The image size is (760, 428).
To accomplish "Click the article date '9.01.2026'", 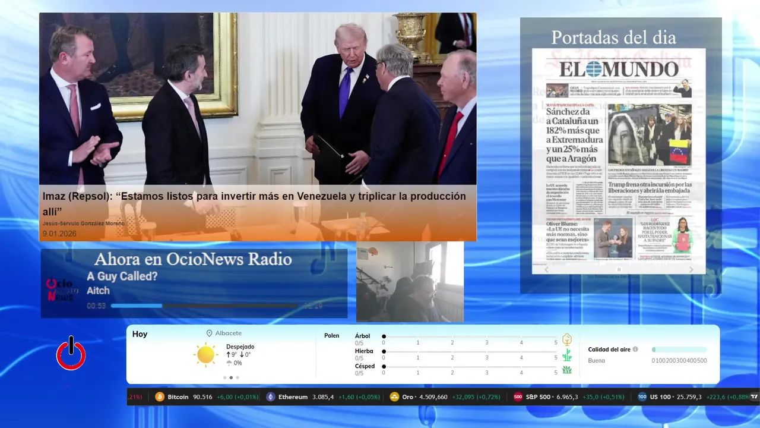I will (x=59, y=234).
